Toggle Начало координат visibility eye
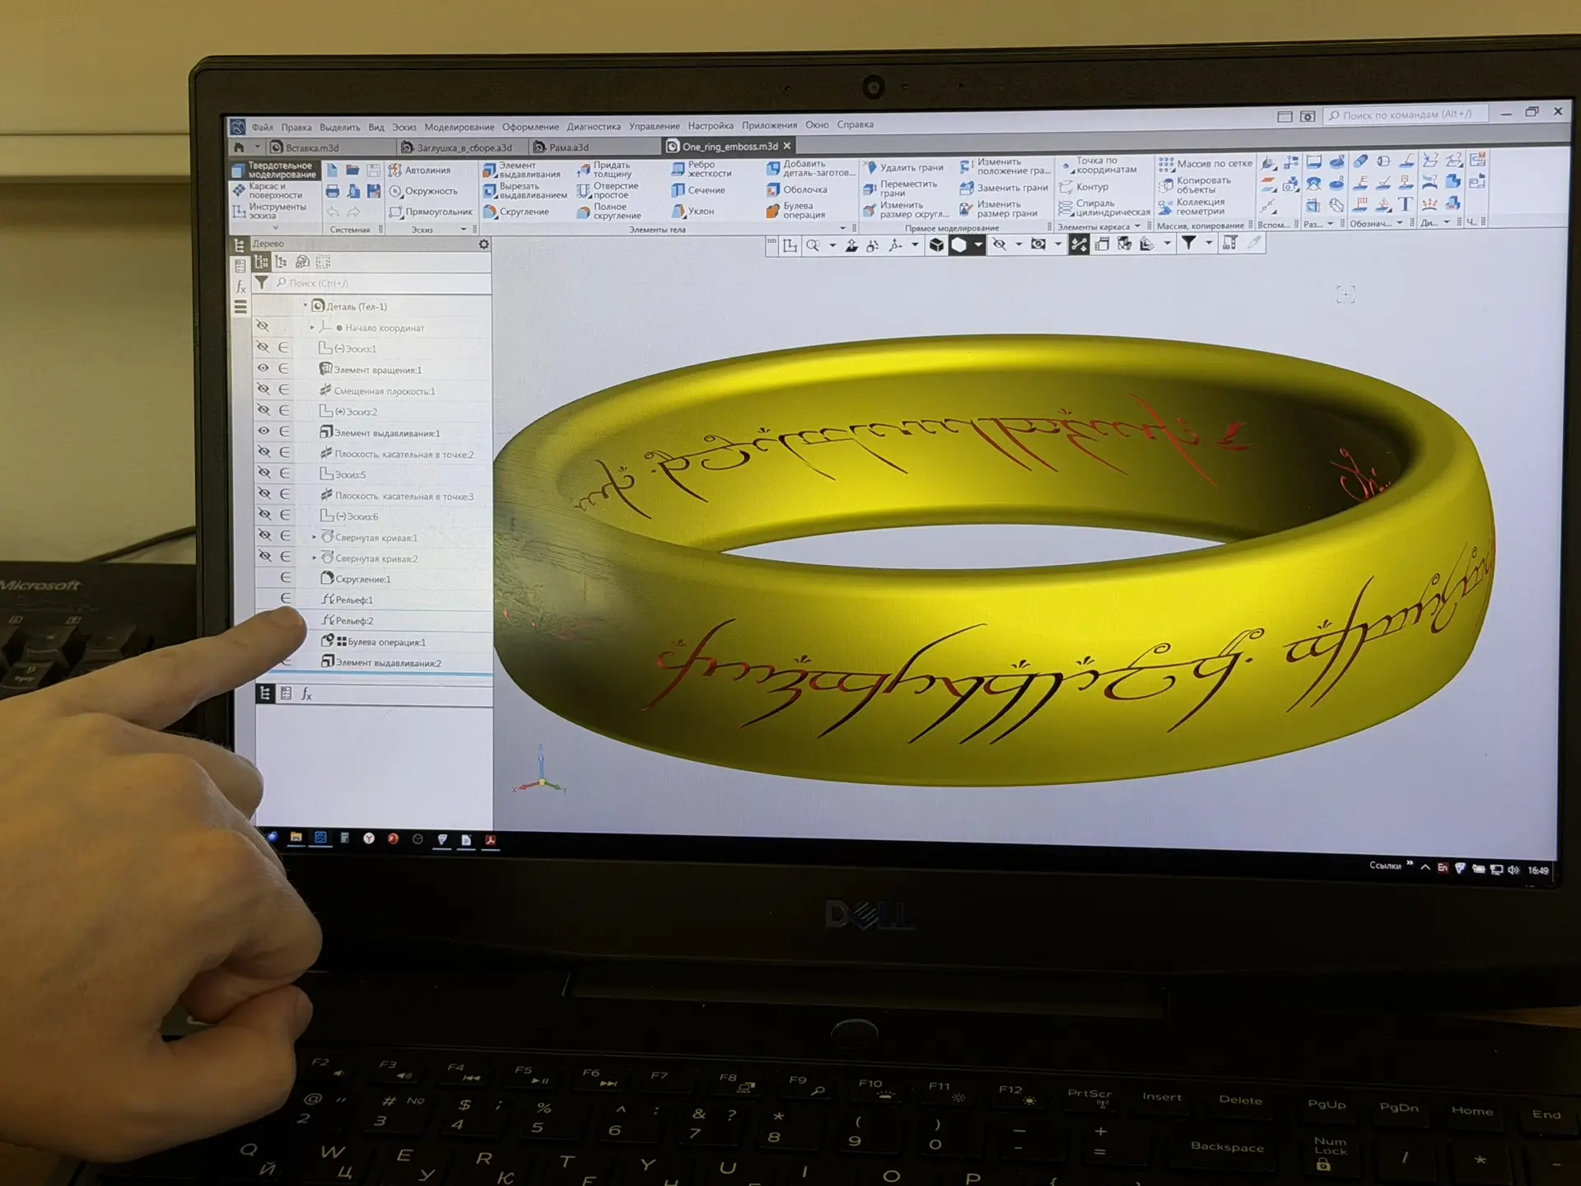The width and height of the screenshot is (1581, 1186). coord(262,326)
